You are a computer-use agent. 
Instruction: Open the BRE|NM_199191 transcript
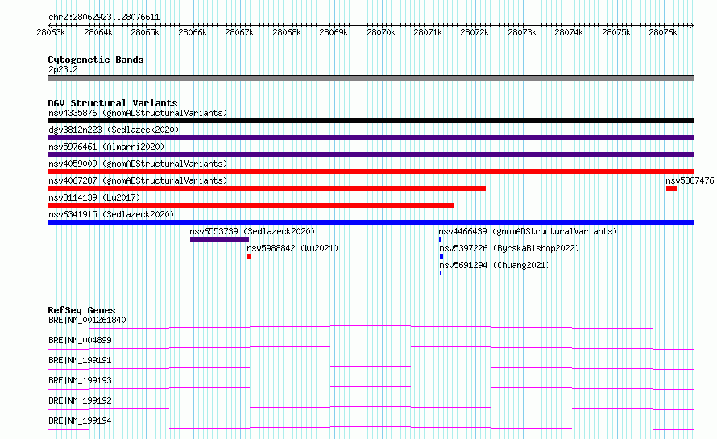(x=80, y=360)
